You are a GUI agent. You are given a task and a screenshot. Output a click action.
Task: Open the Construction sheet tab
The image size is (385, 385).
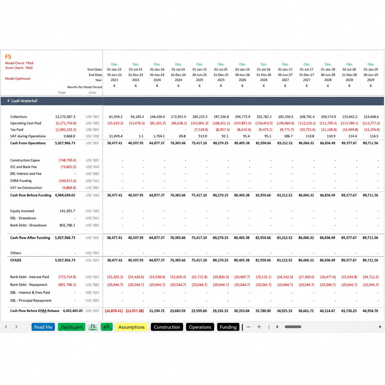tap(167, 327)
